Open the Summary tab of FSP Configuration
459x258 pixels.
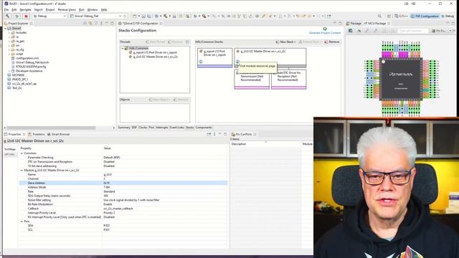[124, 128]
